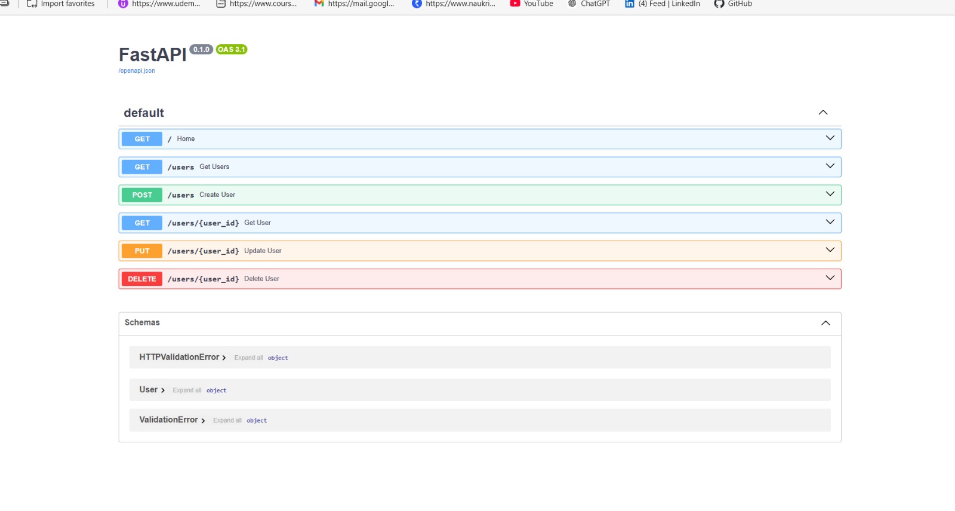Open the LinkedIn Feed bookmark icon
The height and width of the screenshot is (511, 955).
tap(630, 4)
